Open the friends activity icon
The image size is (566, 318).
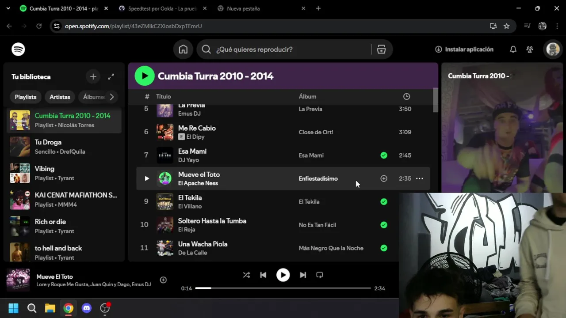tap(530, 49)
